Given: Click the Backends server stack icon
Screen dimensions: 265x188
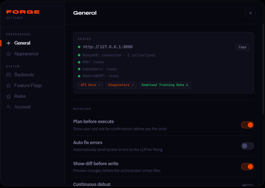Looking at the screenshot, I should (x=9, y=75).
